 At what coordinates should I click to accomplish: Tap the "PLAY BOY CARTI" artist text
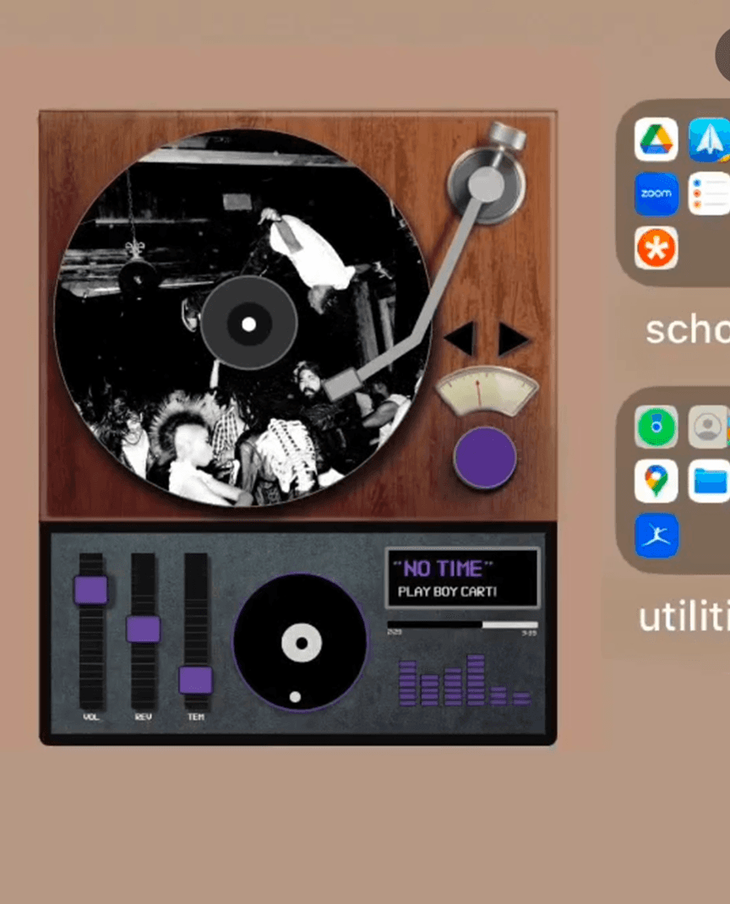(447, 592)
